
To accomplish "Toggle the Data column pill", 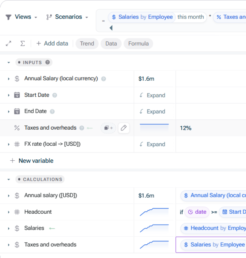I will (111, 44).
